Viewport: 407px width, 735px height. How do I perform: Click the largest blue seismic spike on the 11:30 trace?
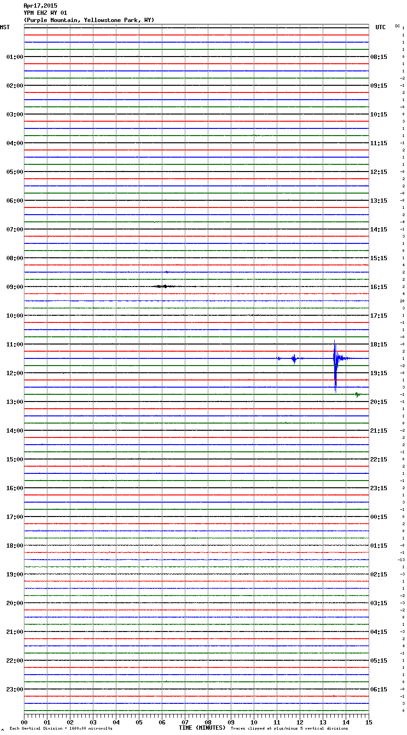coord(335,366)
